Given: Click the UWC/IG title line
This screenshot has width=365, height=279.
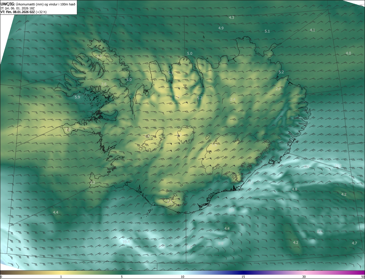Looking at the screenshot, I should click(38, 4).
